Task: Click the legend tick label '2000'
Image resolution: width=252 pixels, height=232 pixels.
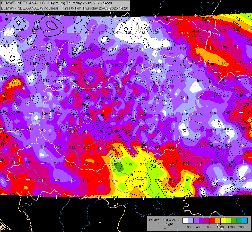Action: tap(242, 227)
